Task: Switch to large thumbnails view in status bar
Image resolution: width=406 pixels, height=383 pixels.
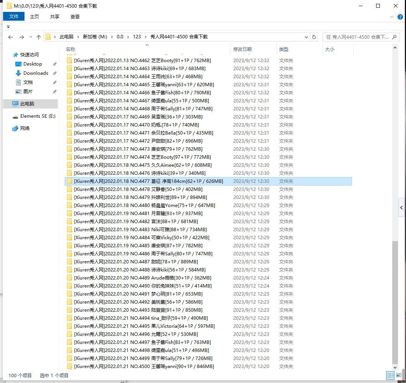Action: pos(399,375)
